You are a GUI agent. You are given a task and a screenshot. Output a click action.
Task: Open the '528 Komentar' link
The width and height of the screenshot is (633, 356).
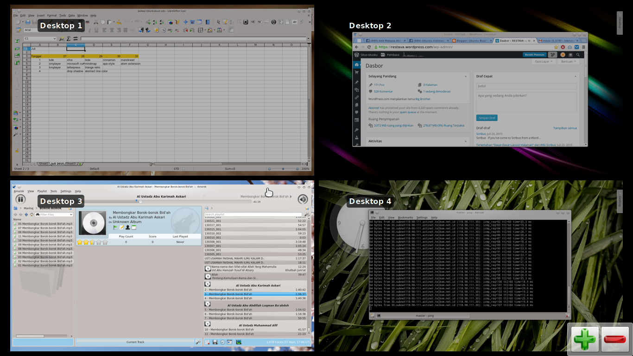383,91
